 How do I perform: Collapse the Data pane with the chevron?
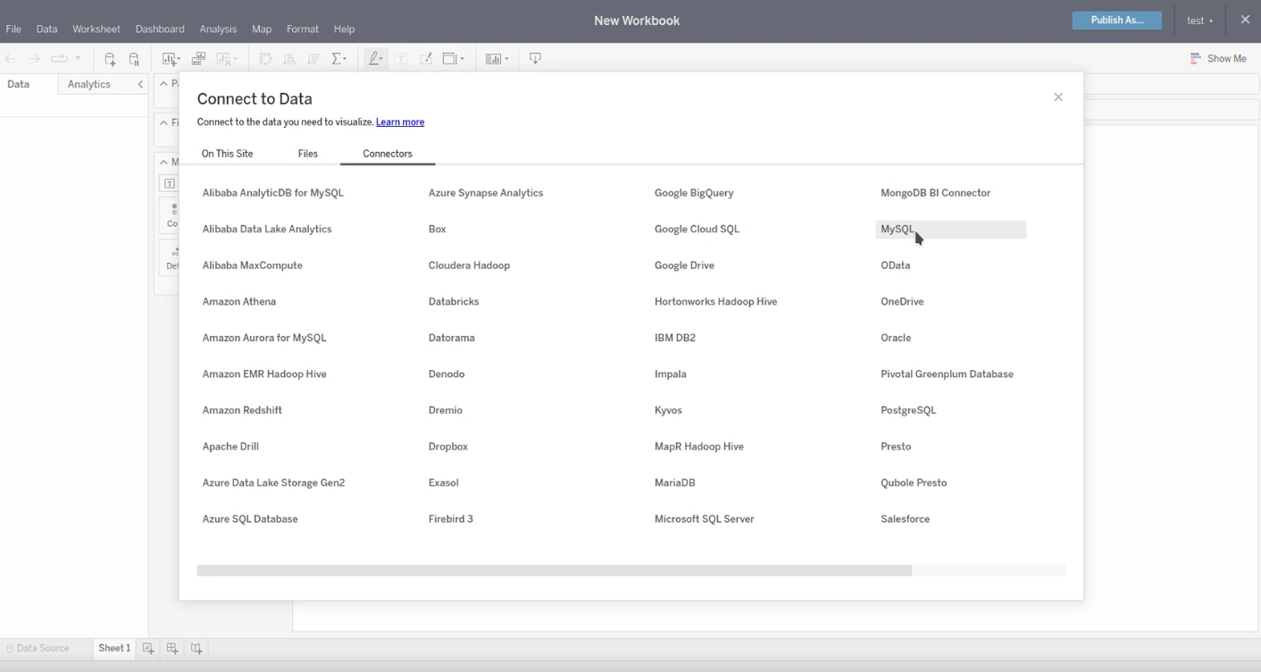click(x=140, y=85)
